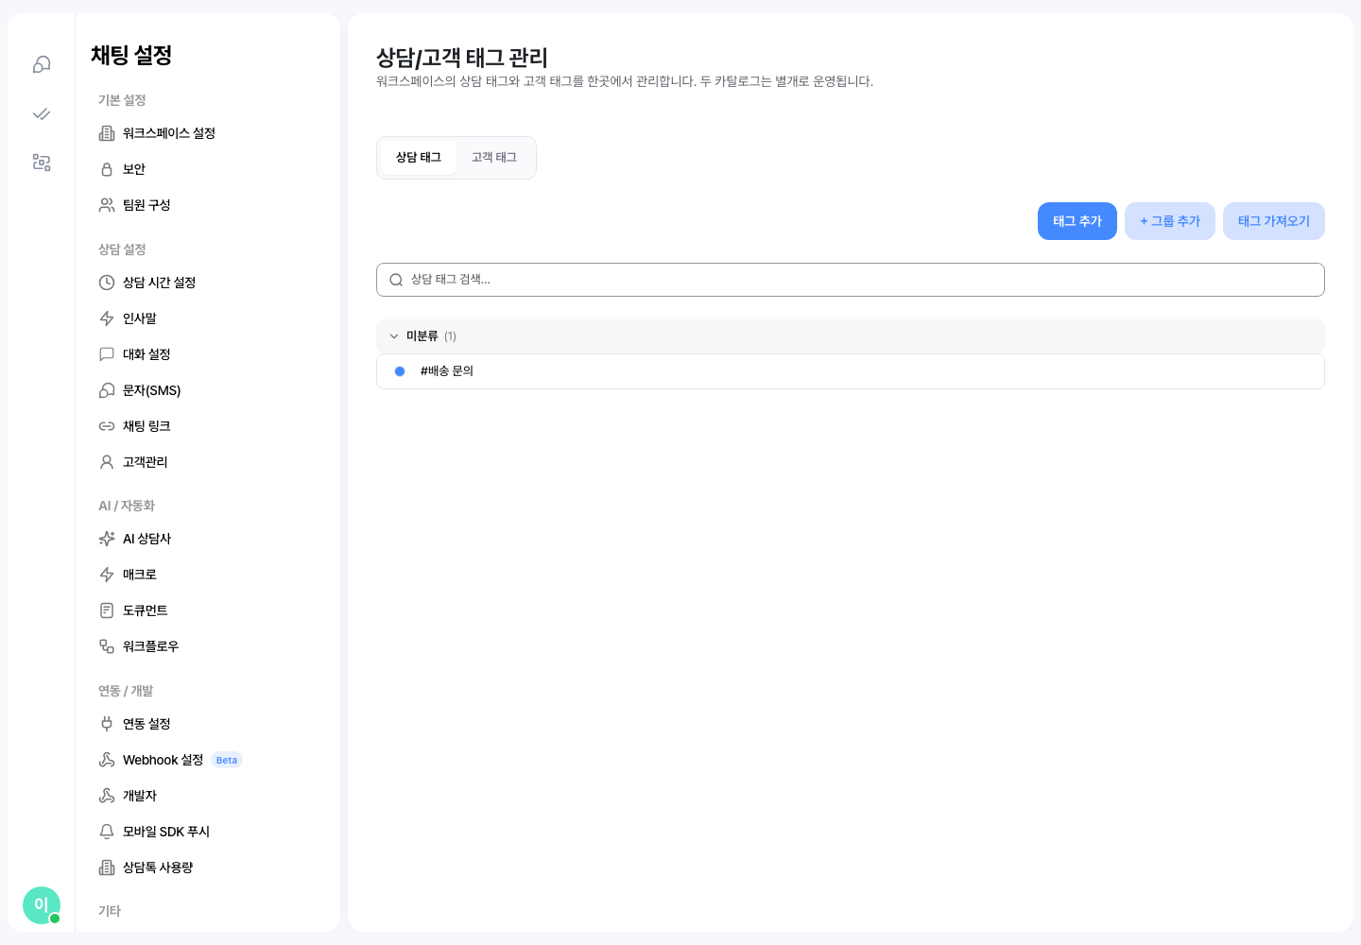Click the message icon beside 문자(SMS)
The height and width of the screenshot is (945, 1361).
tap(107, 390)
